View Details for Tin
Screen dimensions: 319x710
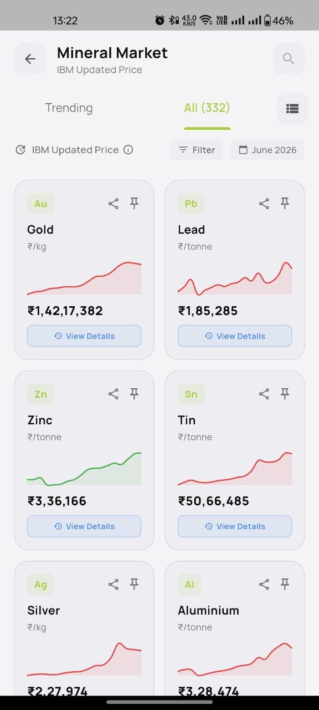click(x=235, y=526)
